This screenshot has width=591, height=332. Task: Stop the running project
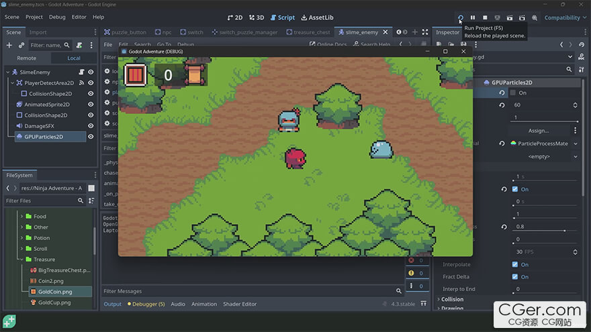(x=485, y=17)
